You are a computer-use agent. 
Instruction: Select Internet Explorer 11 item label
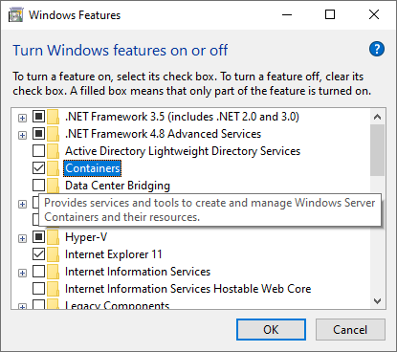click(x=114, y=254)
